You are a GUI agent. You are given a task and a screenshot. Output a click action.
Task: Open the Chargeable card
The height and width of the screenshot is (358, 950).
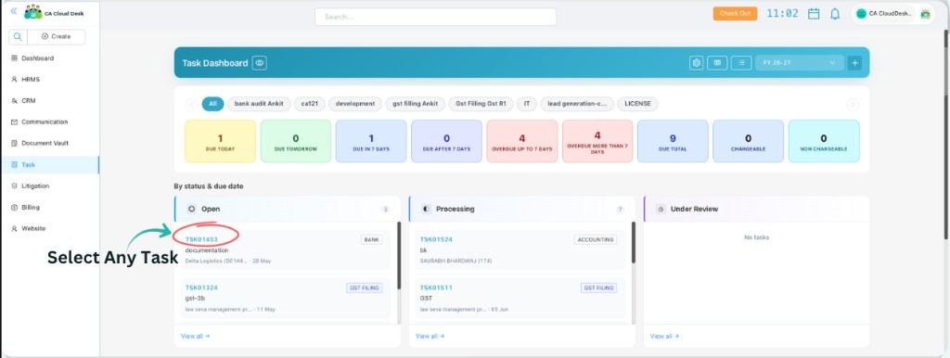tap(749, 141)
